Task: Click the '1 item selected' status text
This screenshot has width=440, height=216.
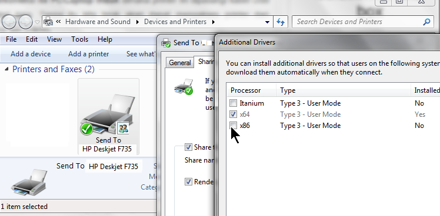Action: (24, 207)
